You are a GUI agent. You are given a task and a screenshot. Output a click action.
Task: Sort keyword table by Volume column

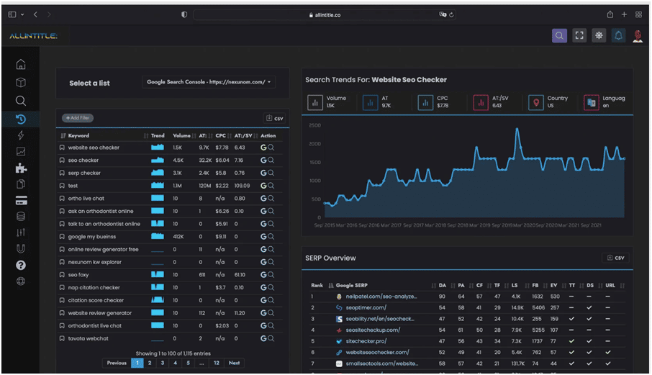pyautogui.click(x=182, y=136)
